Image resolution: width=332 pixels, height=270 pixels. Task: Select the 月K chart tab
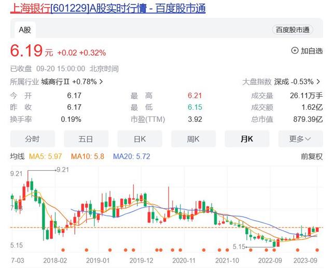(247, 139)
